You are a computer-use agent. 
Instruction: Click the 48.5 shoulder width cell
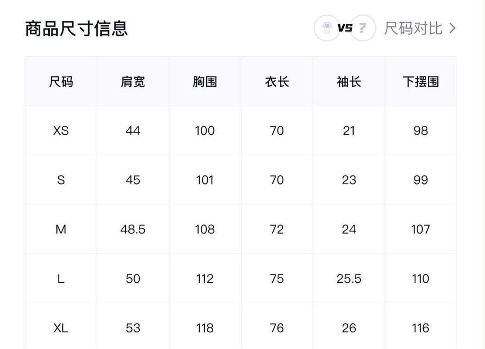pyautogui.click(x=133, y=229)
